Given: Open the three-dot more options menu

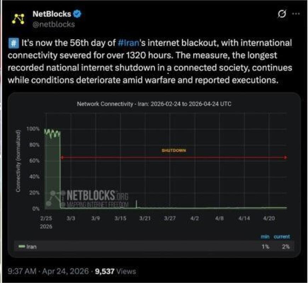Looking at the screenshot, I should coord(295,14).
